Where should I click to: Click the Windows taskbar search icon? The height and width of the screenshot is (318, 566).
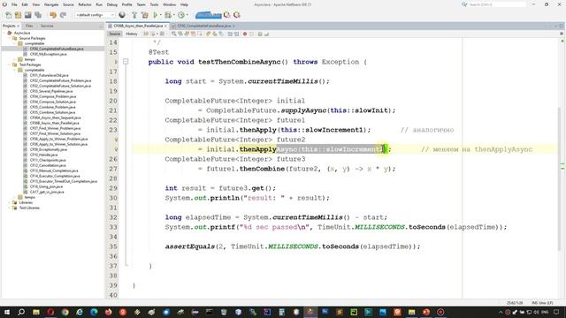[21, 312]
